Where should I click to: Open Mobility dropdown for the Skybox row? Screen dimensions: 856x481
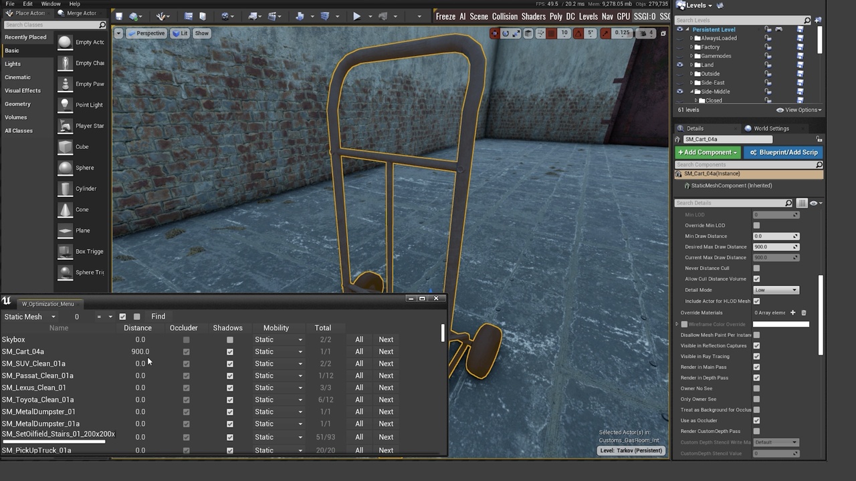pyautogui.click(x=278, y=340)
